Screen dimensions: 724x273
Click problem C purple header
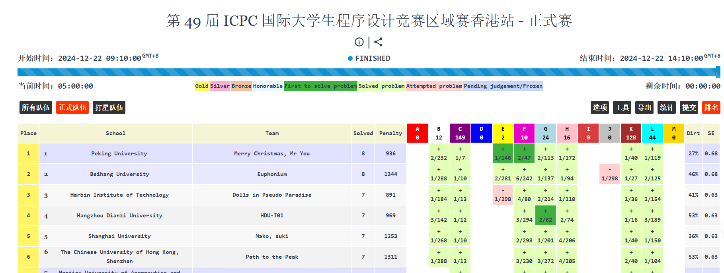(460, 133)
